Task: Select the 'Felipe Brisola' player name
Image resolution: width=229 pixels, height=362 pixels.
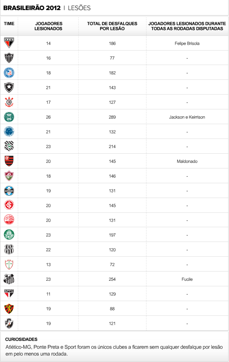Action: (x=187, y=43)
